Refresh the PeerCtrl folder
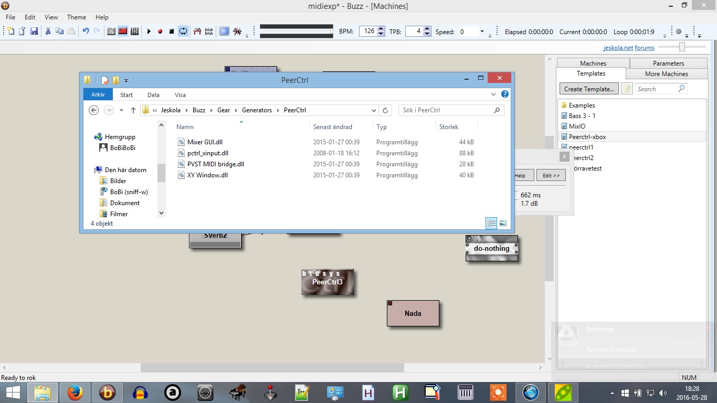The image size is (717, 403). click(385, 110)
